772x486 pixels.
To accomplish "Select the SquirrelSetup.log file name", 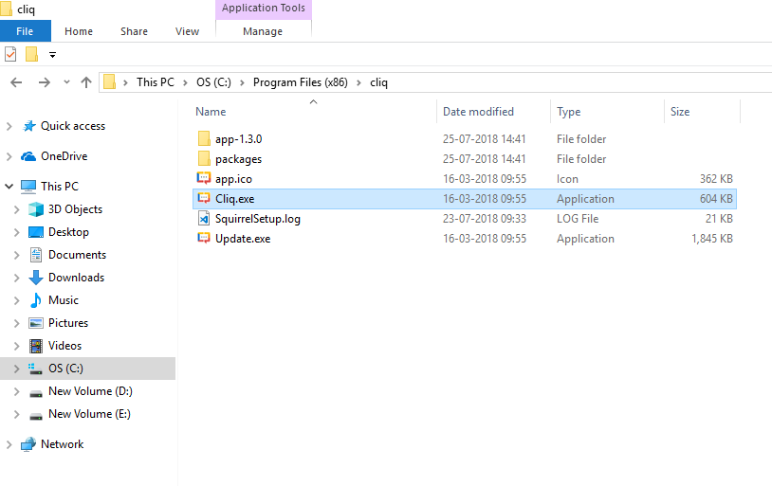I will (258, 219).
